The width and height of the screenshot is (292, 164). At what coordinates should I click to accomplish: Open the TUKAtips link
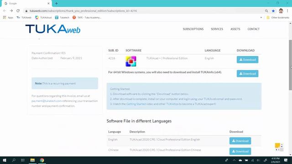172,104
